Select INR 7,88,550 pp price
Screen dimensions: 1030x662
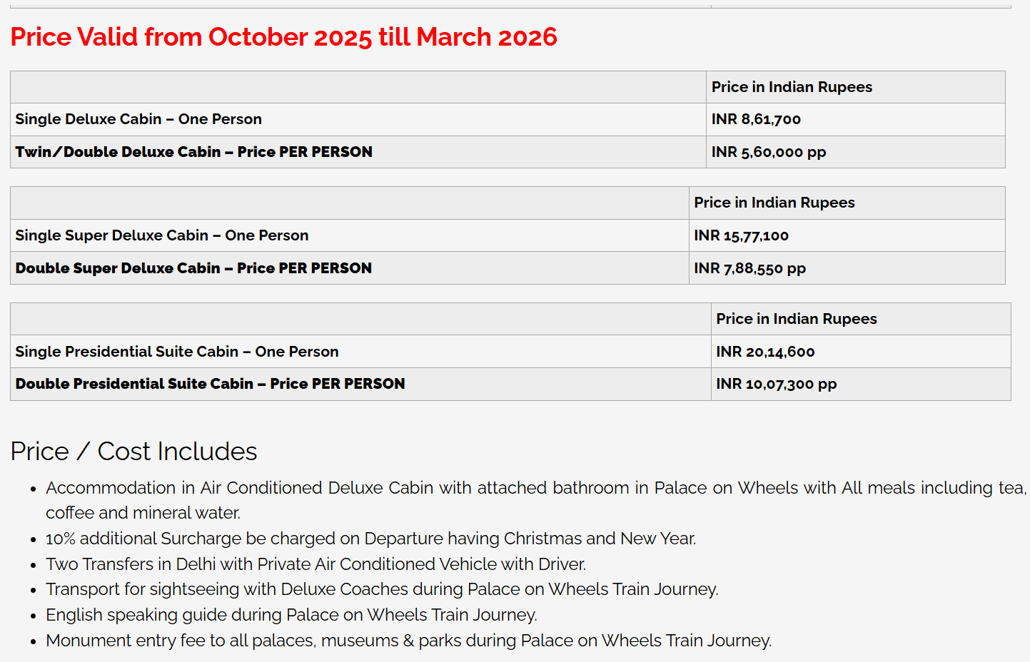pos(749,268)
